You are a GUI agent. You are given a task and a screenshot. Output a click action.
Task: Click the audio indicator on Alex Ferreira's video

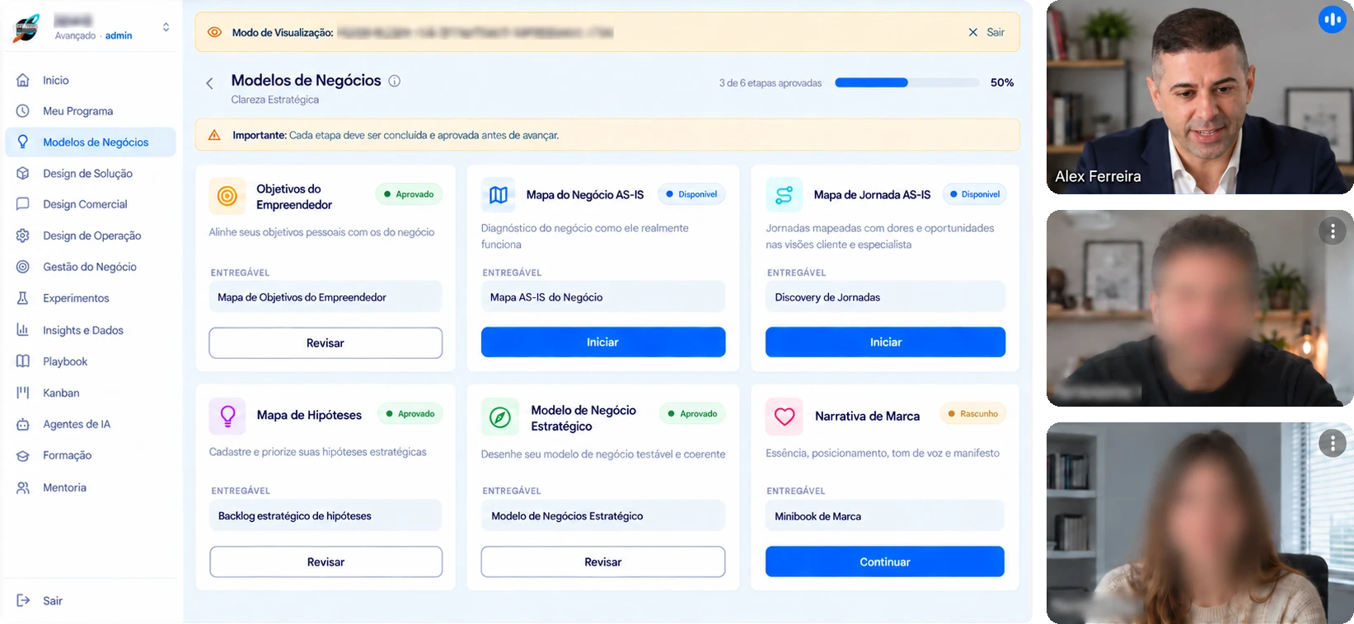(x=1332, y=19)
